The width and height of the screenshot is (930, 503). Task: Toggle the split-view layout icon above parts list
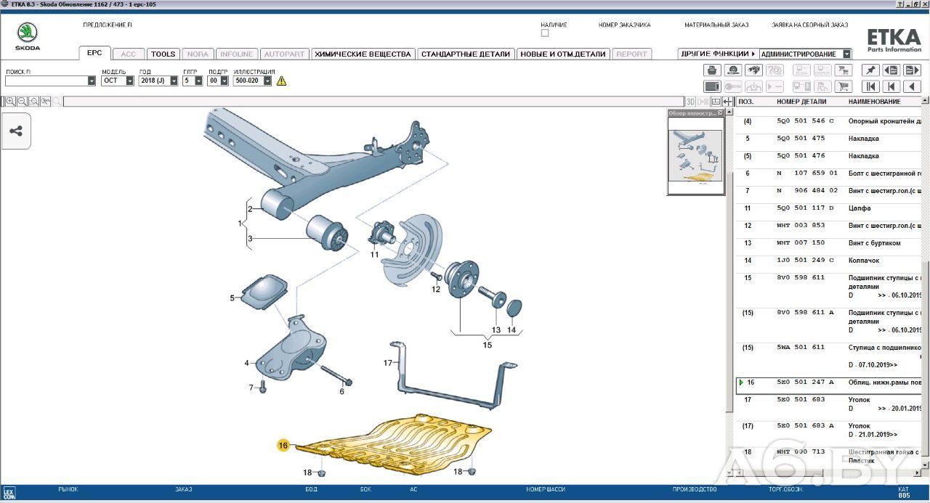716,102
